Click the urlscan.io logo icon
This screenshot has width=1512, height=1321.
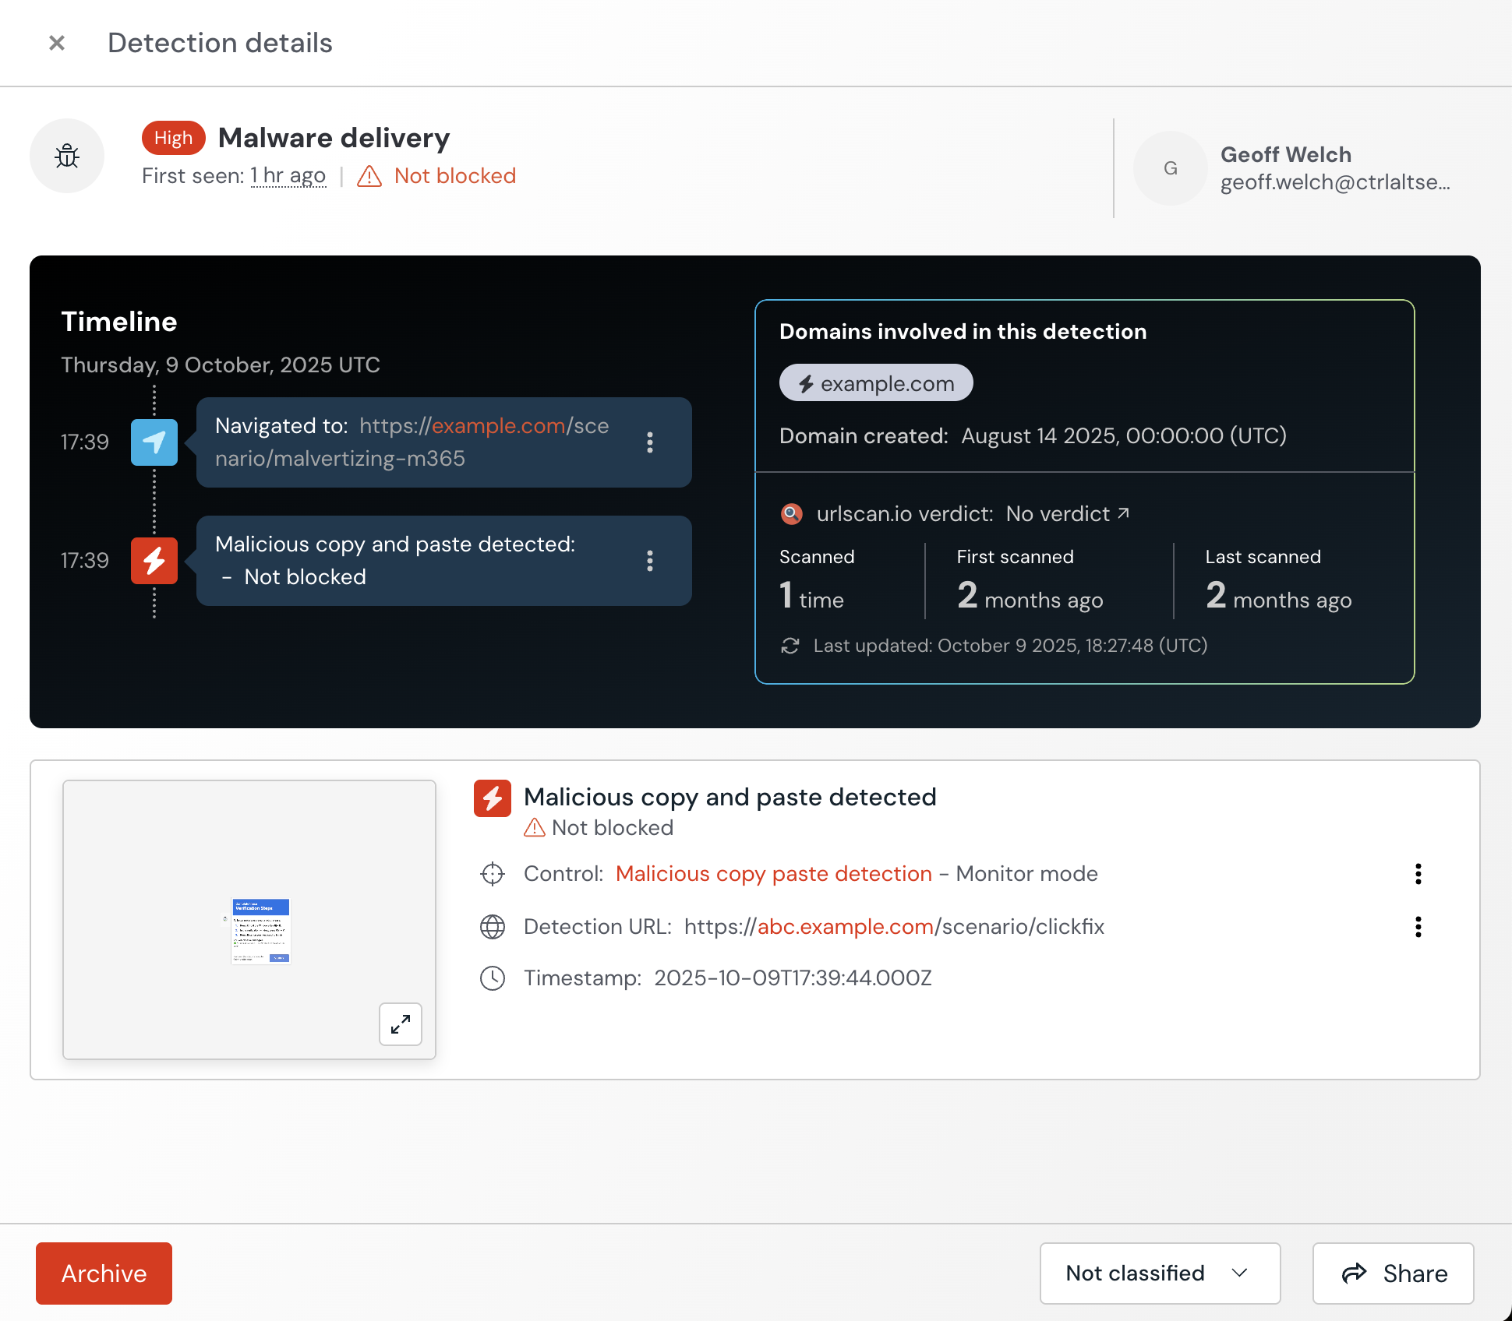(x=791, y=514)
